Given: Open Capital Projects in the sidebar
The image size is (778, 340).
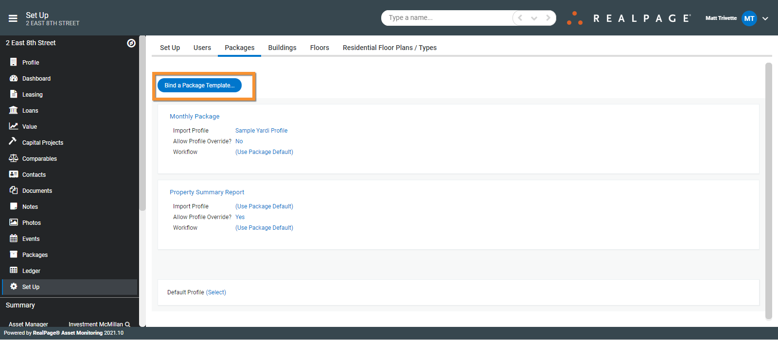Looking at the screenshot, I should tap(43, 142).
